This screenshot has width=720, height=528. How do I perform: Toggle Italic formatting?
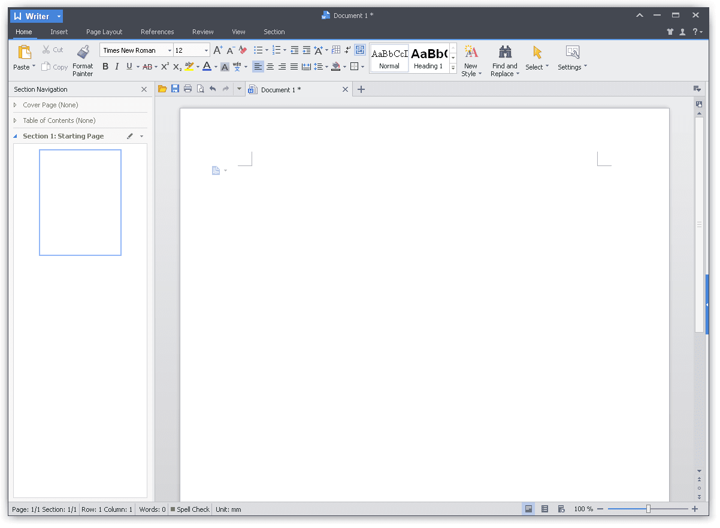pos(117,67)
